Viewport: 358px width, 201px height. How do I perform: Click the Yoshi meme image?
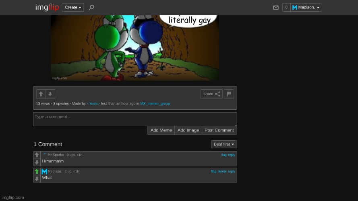click(x=135, y=48)
